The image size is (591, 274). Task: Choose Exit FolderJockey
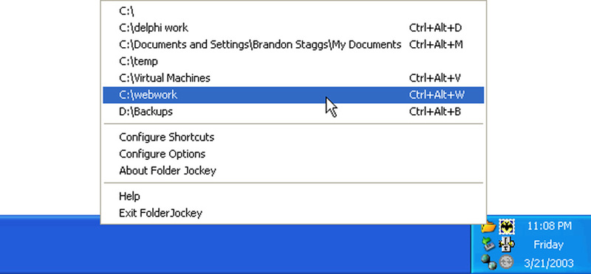coord(293,213)
